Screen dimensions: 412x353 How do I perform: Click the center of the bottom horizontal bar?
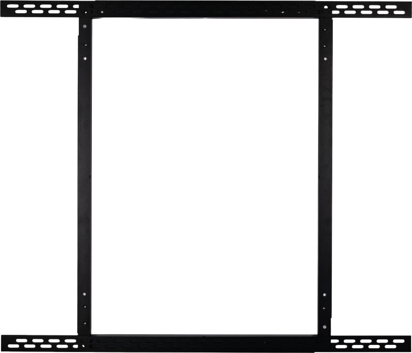205,343
